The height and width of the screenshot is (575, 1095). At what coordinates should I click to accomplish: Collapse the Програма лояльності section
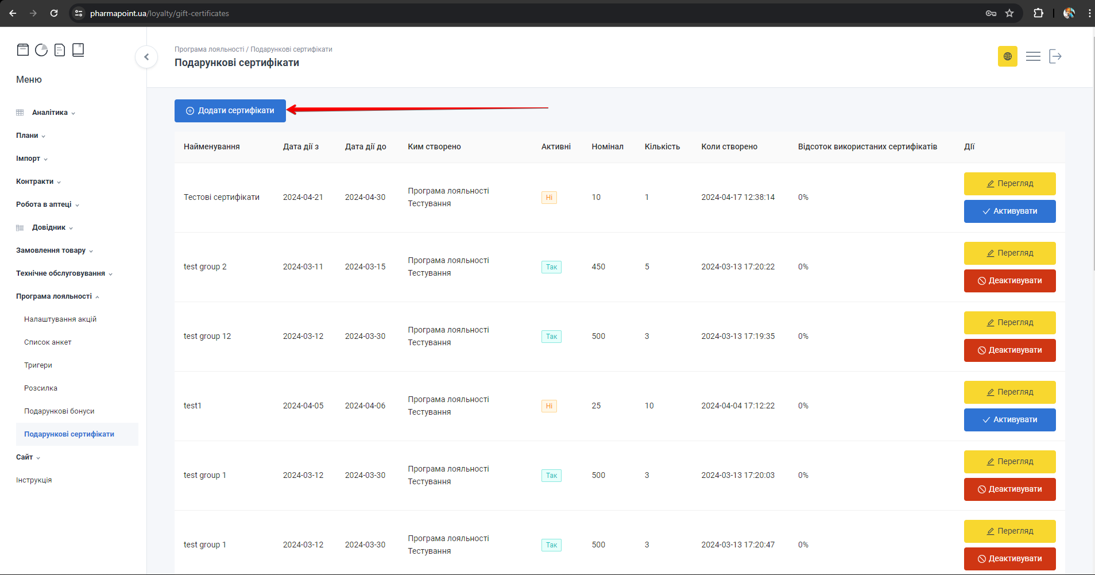[x=54, y=296]
